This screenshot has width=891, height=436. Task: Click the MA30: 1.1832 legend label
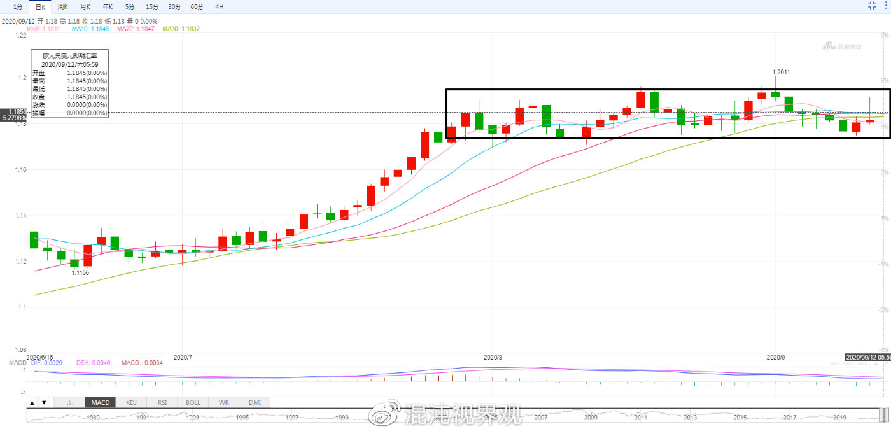(x=181, y=29)
